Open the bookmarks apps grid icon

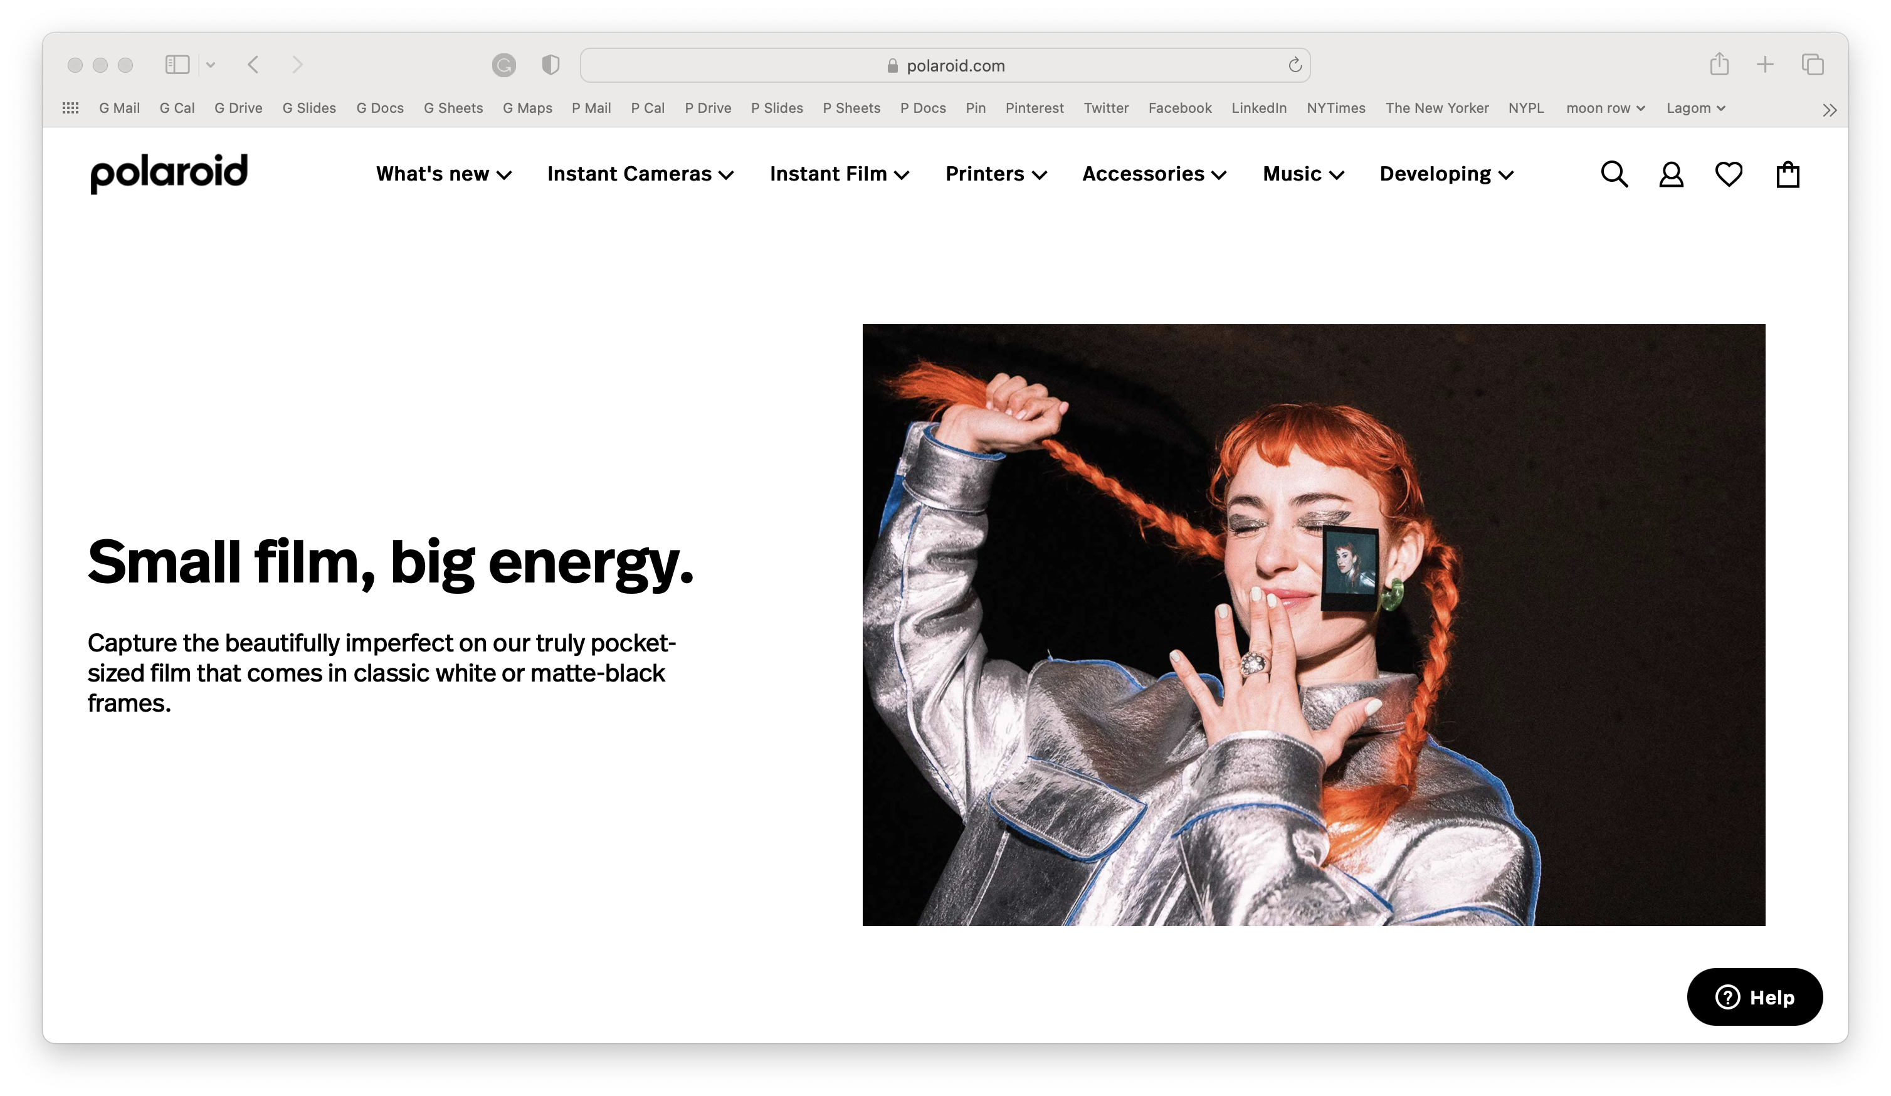(71, 108)
